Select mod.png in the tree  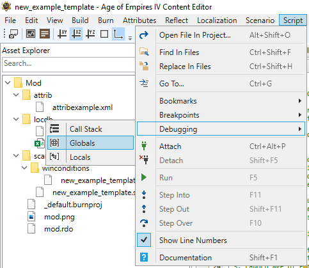coord(59,217)
